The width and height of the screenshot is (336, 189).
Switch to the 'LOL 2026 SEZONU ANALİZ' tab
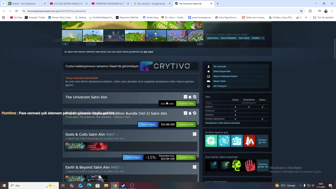[x=69, y=4]
